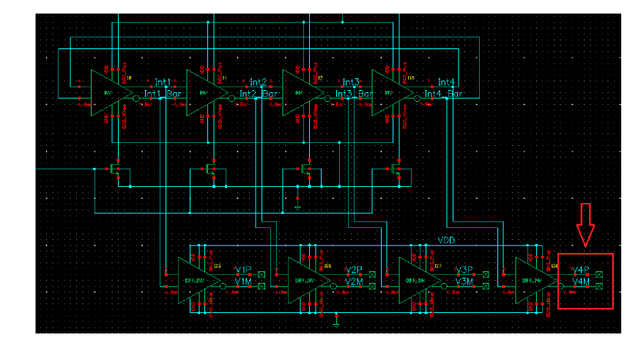Click the inversion bubble at the Int1_Bar output
The width and height of the screenshot is (630, 343).
click(136, 98)
